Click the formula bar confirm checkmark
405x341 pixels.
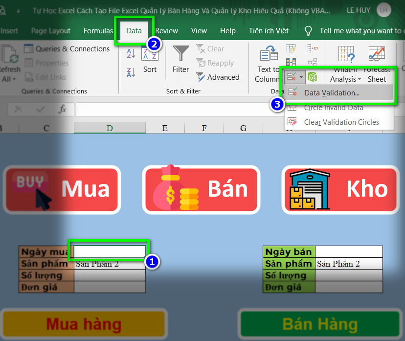(41, 109)
